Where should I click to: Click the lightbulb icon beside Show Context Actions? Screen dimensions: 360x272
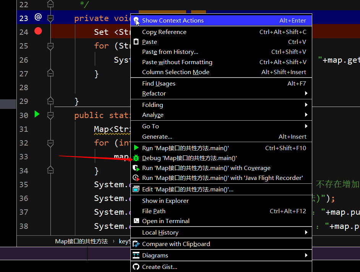(x=136, y=20)
